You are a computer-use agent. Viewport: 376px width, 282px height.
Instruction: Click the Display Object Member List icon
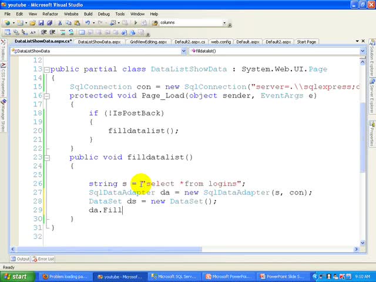(8, 32)
